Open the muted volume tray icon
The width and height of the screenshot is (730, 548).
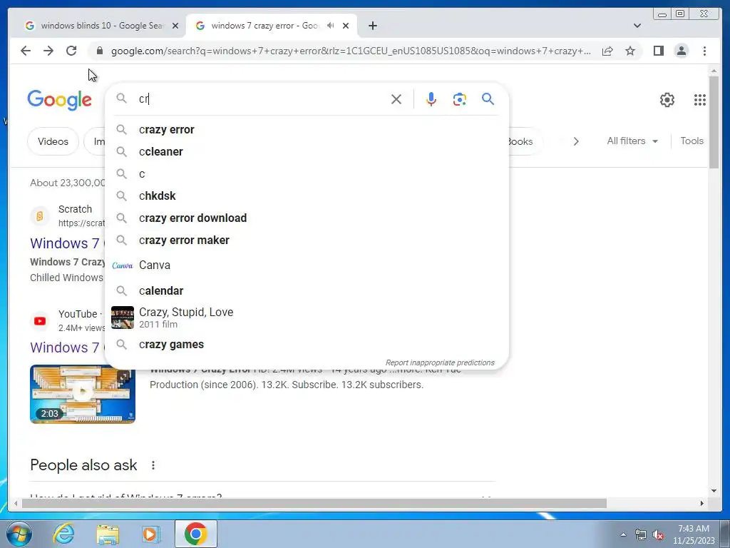click(x=658, y=535)
